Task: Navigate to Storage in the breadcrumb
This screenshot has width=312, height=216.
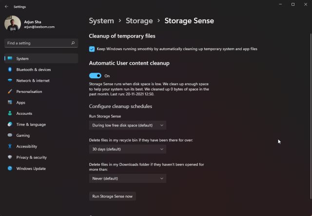Action: [139, 21]
